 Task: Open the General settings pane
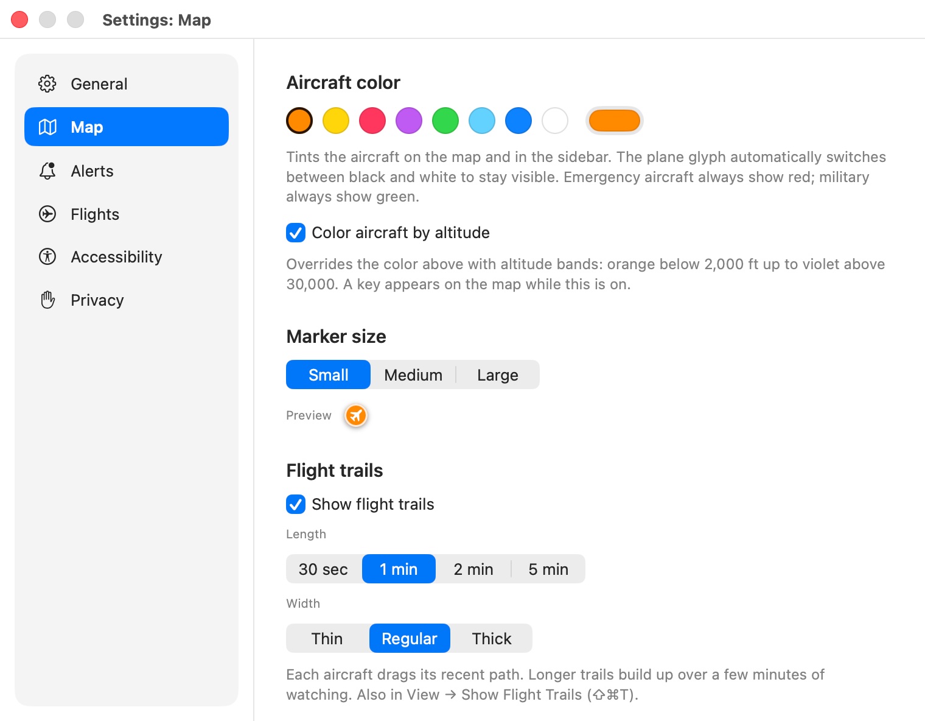coord(127,84)
